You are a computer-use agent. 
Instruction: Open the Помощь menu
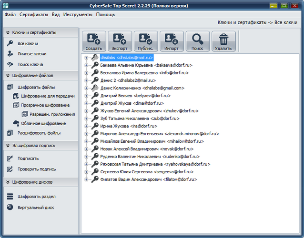click(x=105, y=15)
